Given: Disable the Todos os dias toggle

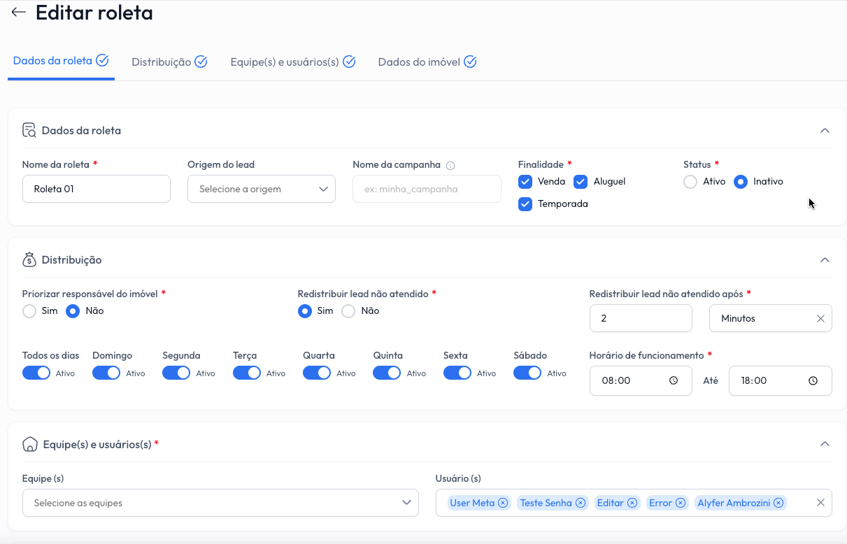Looking at the screenshot, I should click(x=36, y=373).
